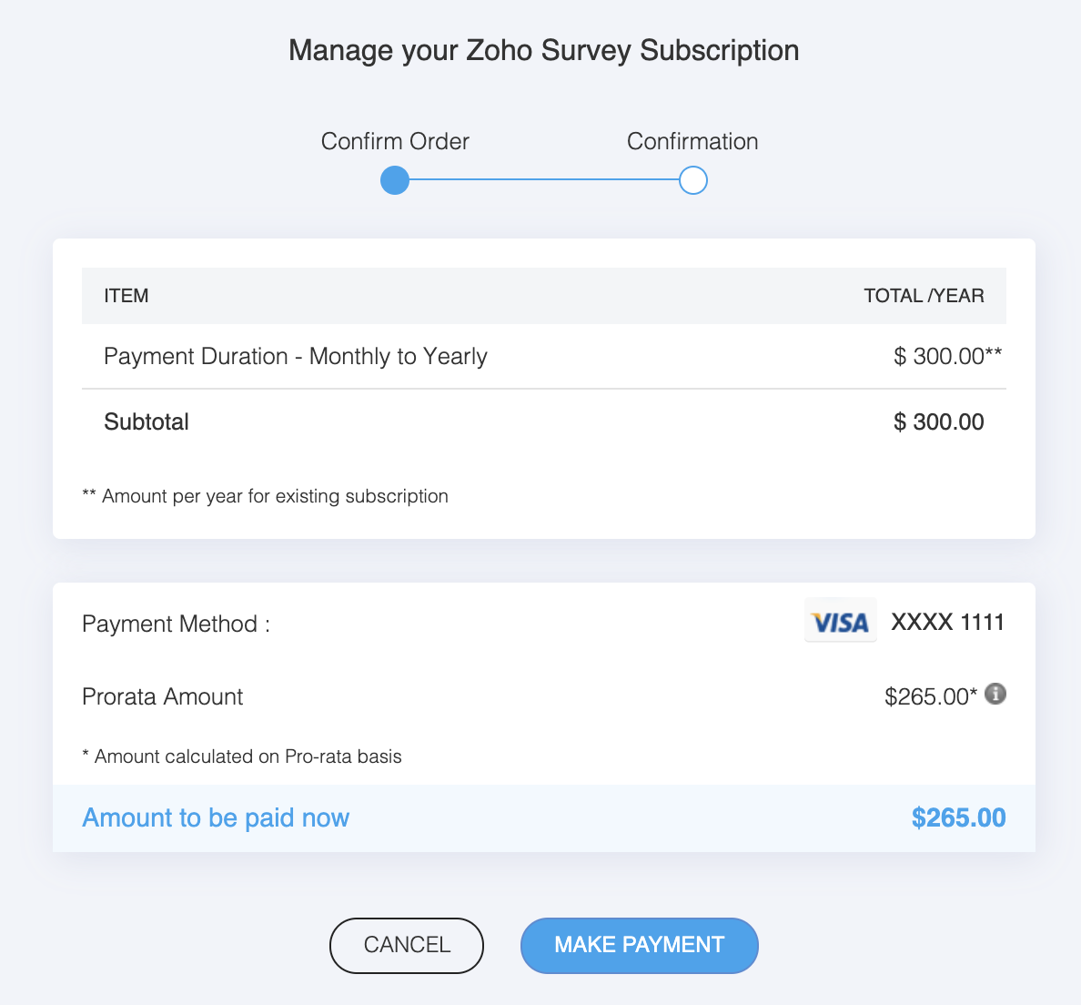Click the Payment Duration Monthly to Yearly row
The image size is (1081, 1005).
tap(544, 357)
